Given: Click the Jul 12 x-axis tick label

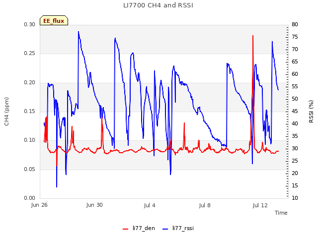Looking at the screenshot, I should 260,205.
